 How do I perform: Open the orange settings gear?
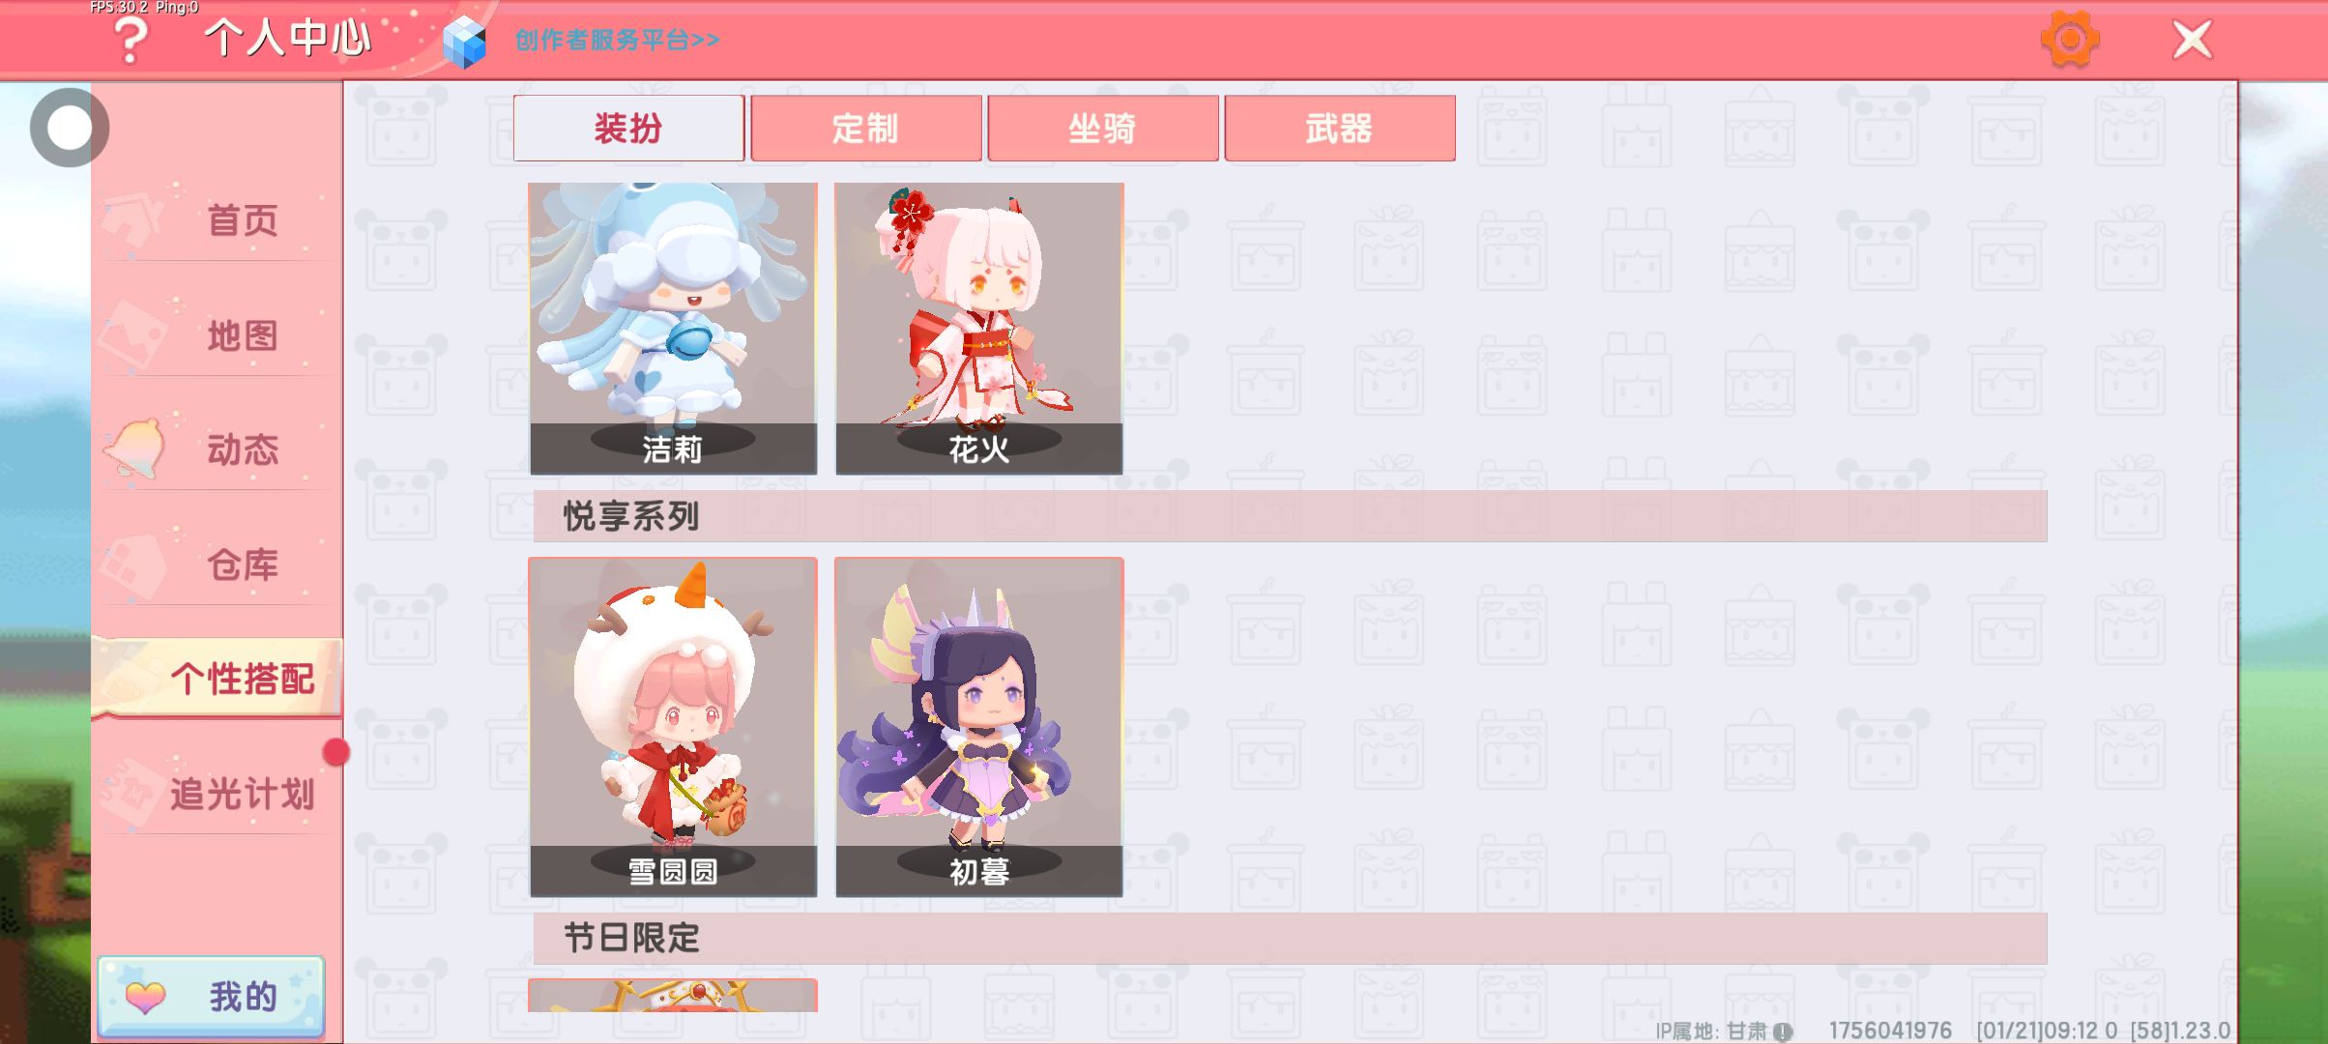pyautogui.click(x=2070, y=40)
